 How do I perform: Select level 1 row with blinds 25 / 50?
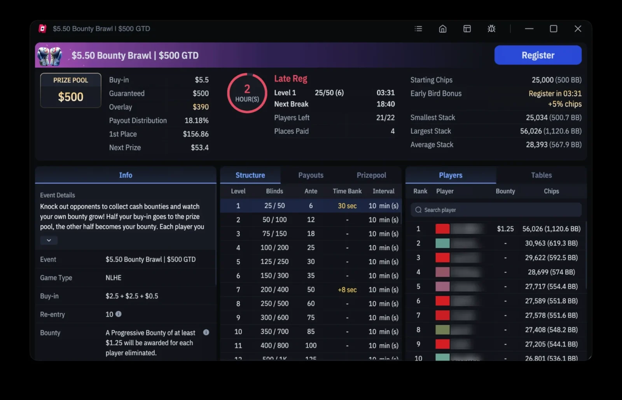pos(311,205)
